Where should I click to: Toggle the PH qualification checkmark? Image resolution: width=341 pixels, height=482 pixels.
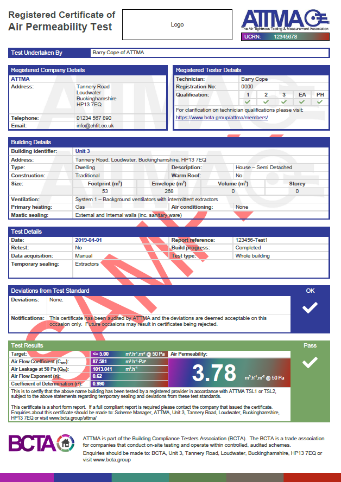[320, 102]
